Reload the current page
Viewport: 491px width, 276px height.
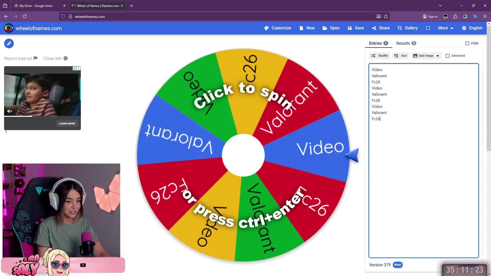pos(25,16)
